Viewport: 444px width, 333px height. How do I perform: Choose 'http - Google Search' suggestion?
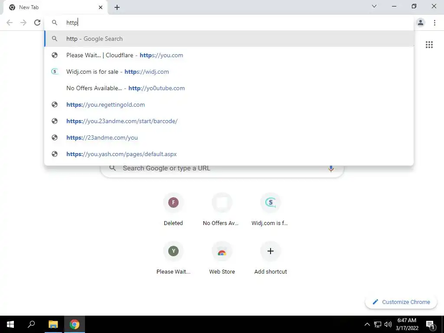229,39
